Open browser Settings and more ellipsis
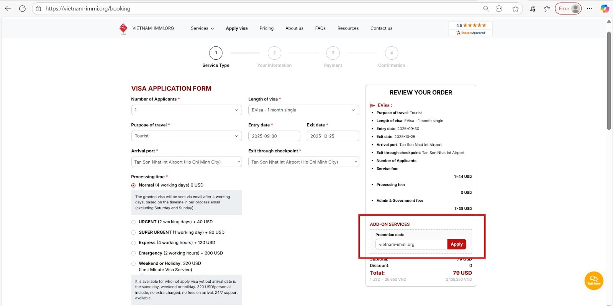Viewport: 613px width, 306px height. coord(590,8)
